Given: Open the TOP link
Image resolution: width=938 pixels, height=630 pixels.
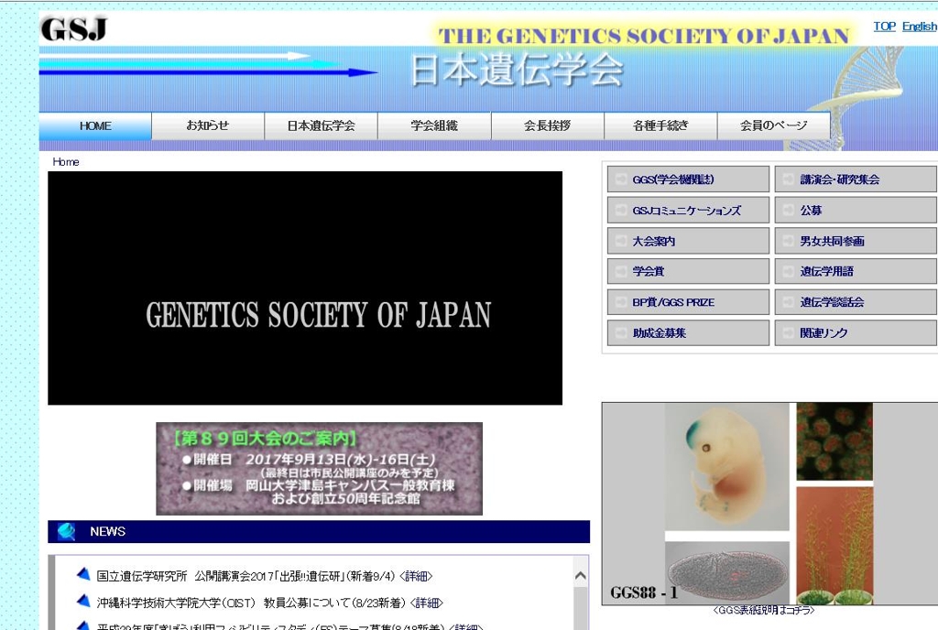Looking at the screenshot, I should 884,27.
